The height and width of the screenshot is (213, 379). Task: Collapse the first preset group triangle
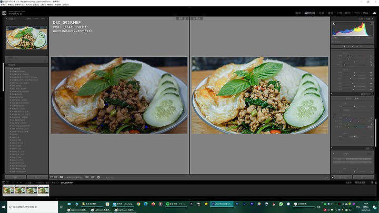coord(8,68)
